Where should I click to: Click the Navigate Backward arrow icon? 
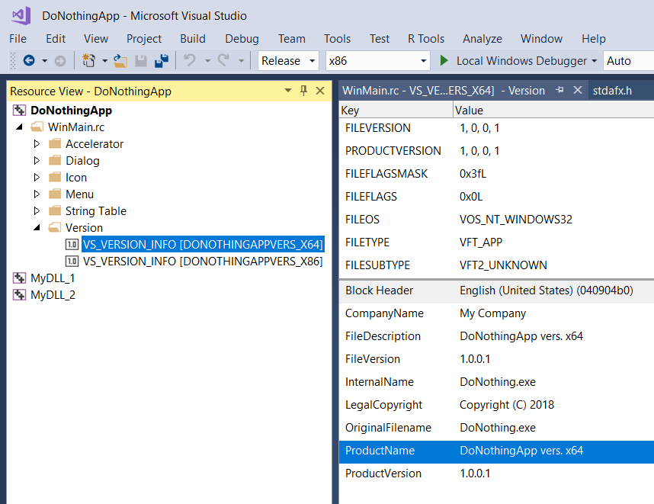pos(29,61)
